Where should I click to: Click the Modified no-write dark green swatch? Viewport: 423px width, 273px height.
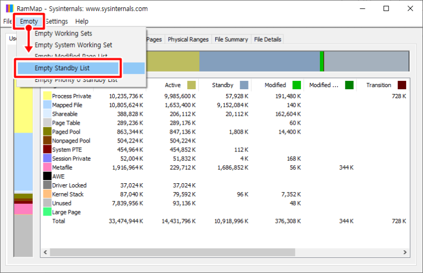tap(349, 85)
